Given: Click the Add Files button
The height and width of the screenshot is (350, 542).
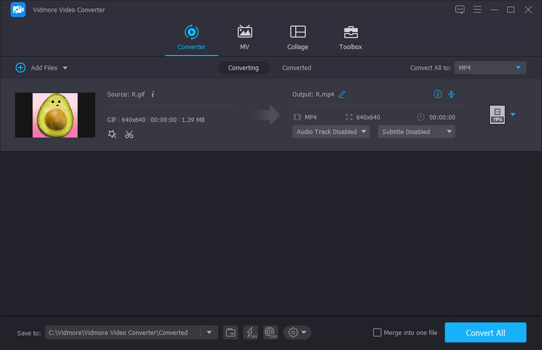Looking at the screenshot, I should pos(41,68).
